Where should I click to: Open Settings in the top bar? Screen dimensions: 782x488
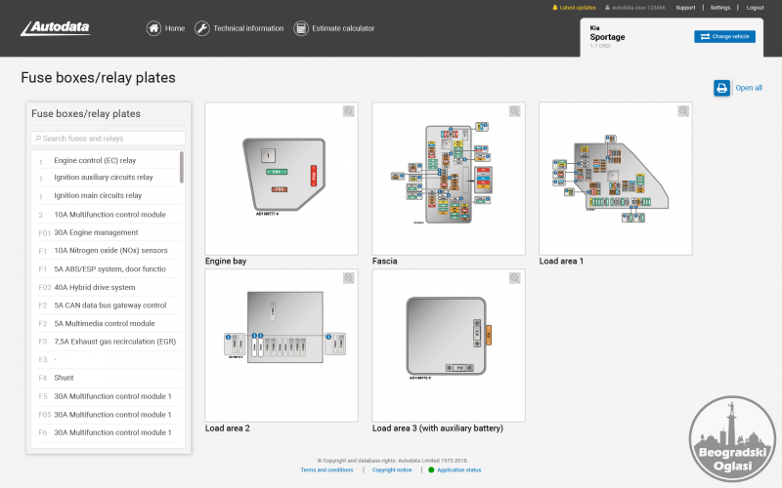coord(720,8)
